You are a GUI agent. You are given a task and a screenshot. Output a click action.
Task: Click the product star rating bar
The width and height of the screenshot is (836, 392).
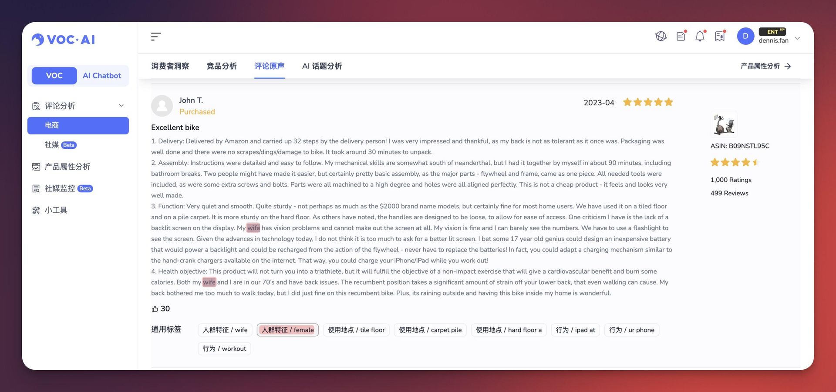click(735, 163)
